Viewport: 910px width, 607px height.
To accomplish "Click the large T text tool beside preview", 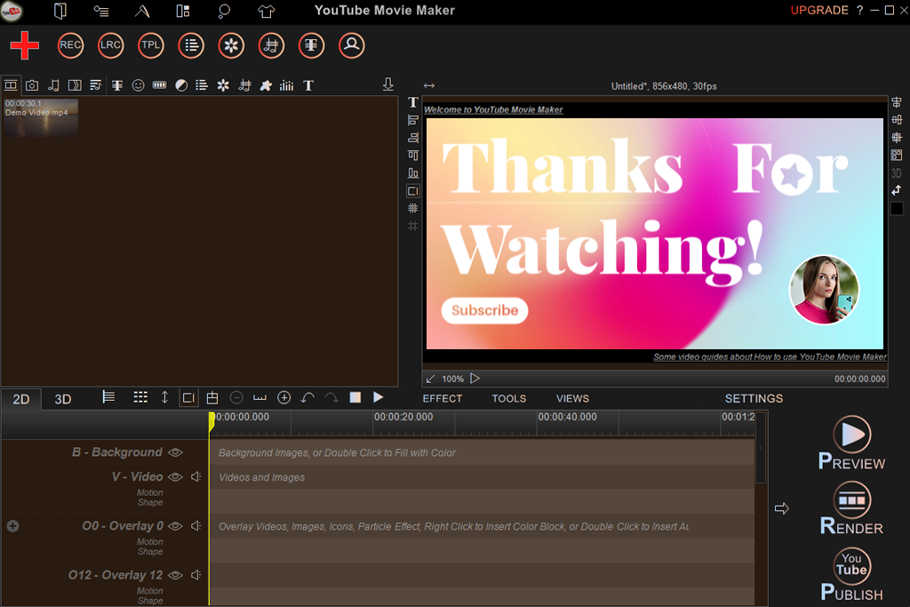I will click(x=412, y=103).
